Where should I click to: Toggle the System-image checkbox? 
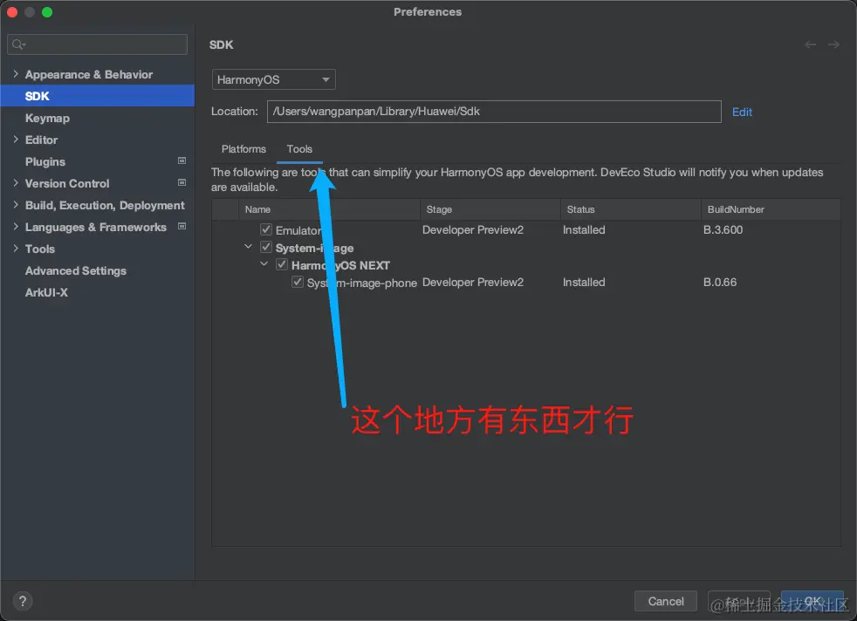coord(266,247)
